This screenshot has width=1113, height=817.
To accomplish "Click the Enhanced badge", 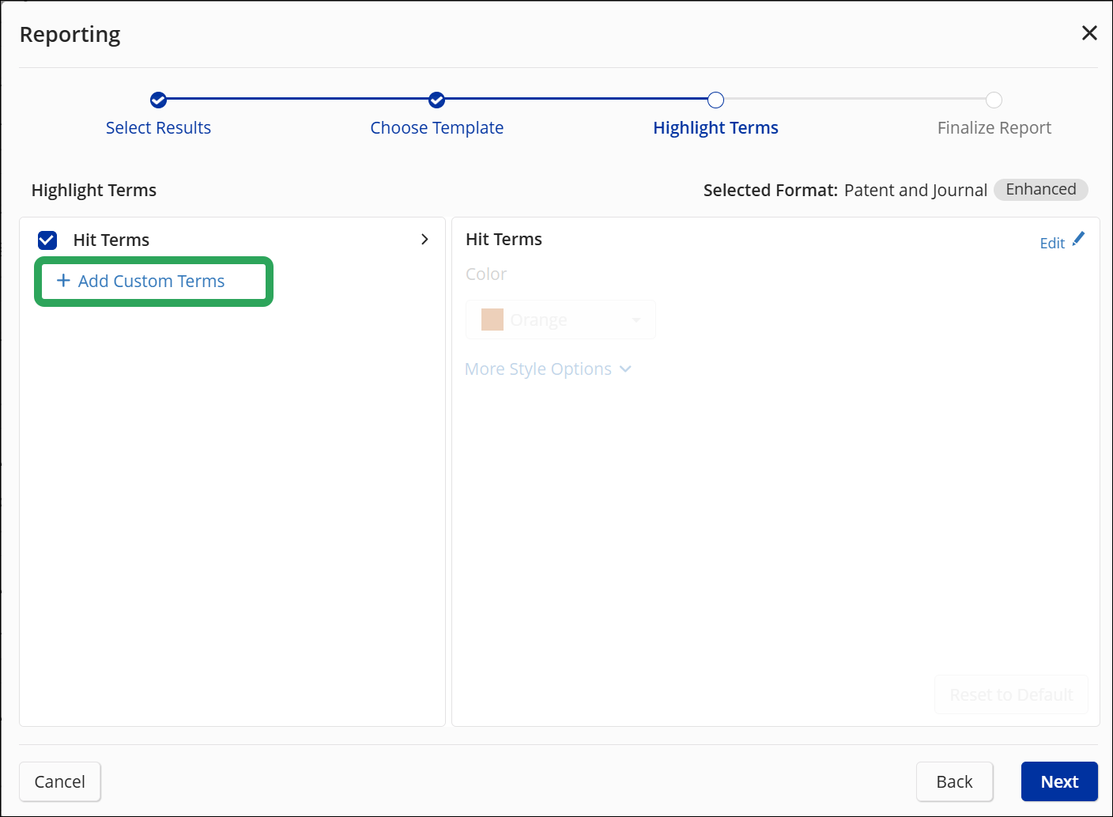I will [1040, 189].
